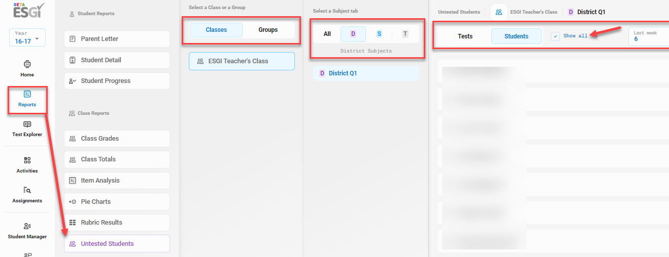Switch to the Groups tab
The width and height of the screenshot is (669, 257).
pos(268,30)
